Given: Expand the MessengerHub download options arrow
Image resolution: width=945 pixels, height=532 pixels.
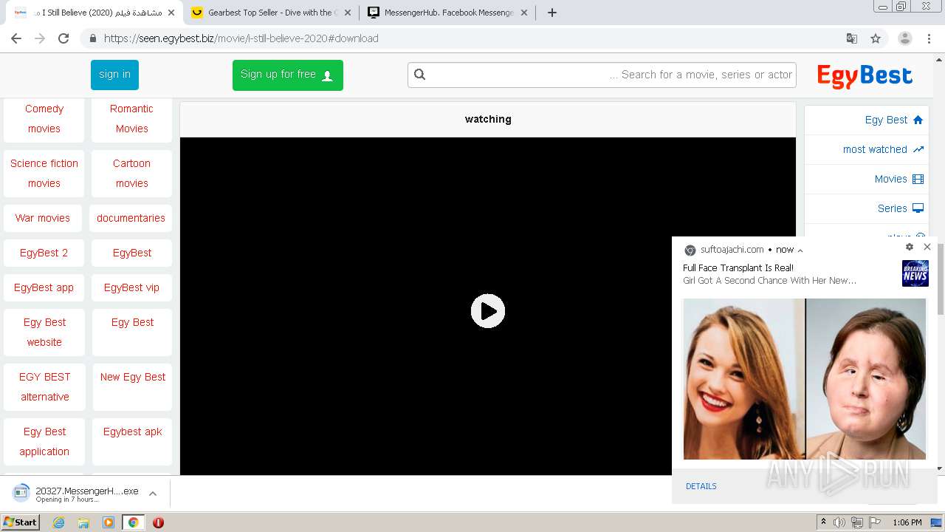Looking at the screenshot, I should click(x=153, y=493).
